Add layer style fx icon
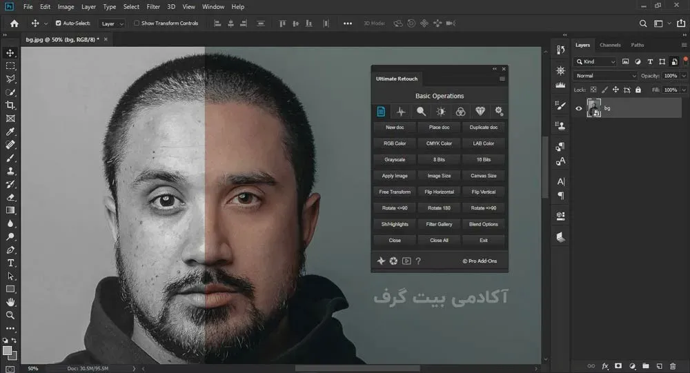The height and width of the screenshot is (373, 690). pyautogui.click(x=605, y=366)
